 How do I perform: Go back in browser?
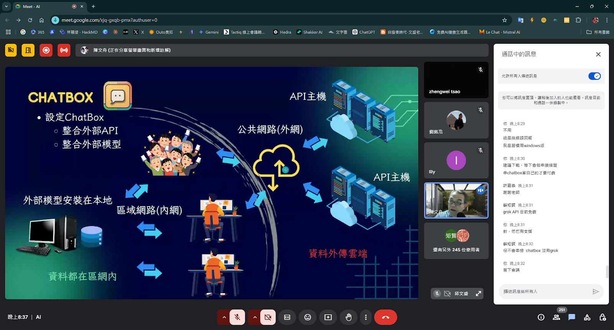pyautogui.click(x=7, y=20)
